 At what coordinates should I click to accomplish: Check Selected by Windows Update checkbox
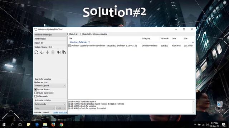pyautogui.click(x=81, y=34)
